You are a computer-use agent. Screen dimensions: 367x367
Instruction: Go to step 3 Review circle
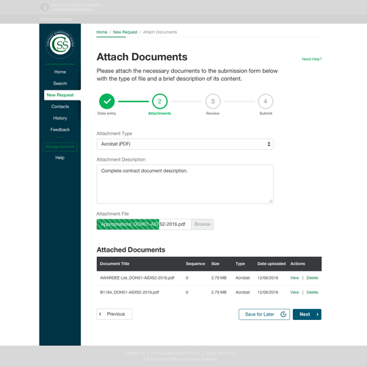pyautogui.click(x=213, y=101)
